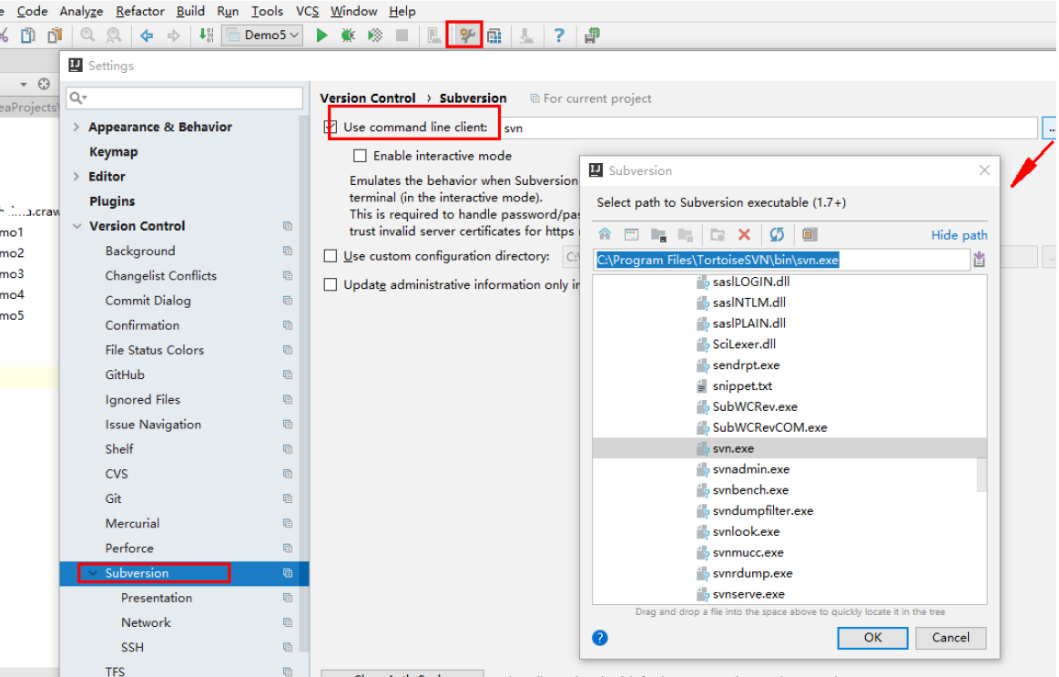This screenshot has width=1059, height=677.
Task: Click the Subversion executable path field
Action: coord(781,260)
